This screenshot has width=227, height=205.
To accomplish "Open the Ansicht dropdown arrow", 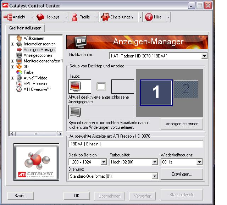I will tap(32, 17).
